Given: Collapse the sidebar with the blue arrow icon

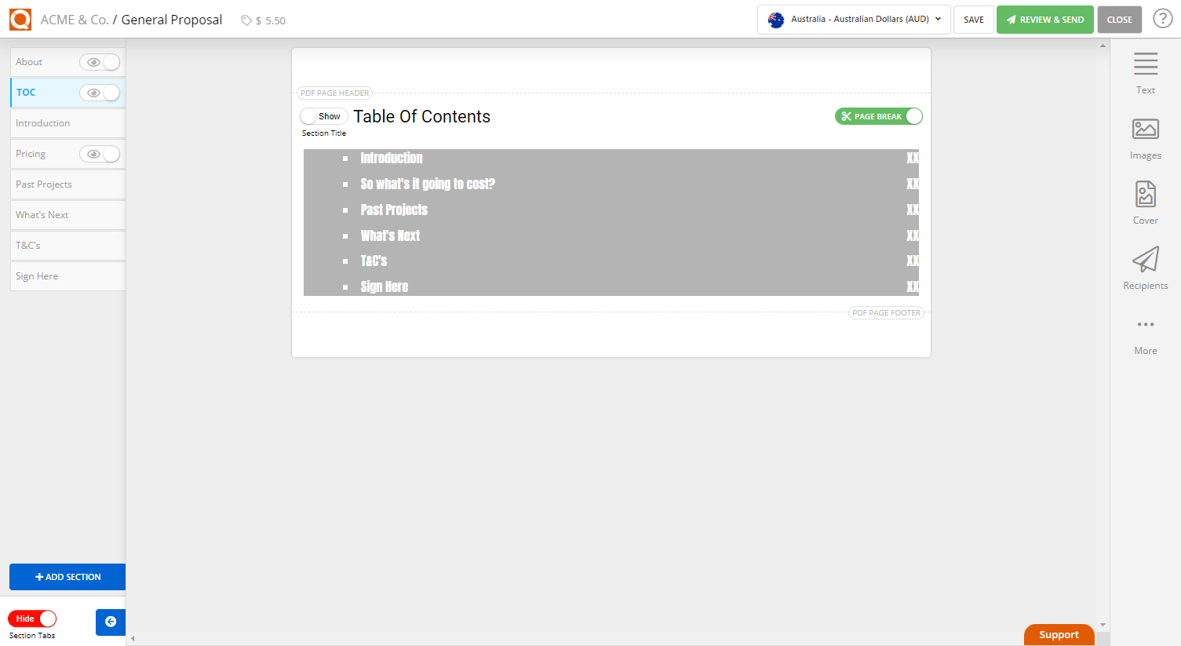Looking at the screenshot, I should 110,622.
